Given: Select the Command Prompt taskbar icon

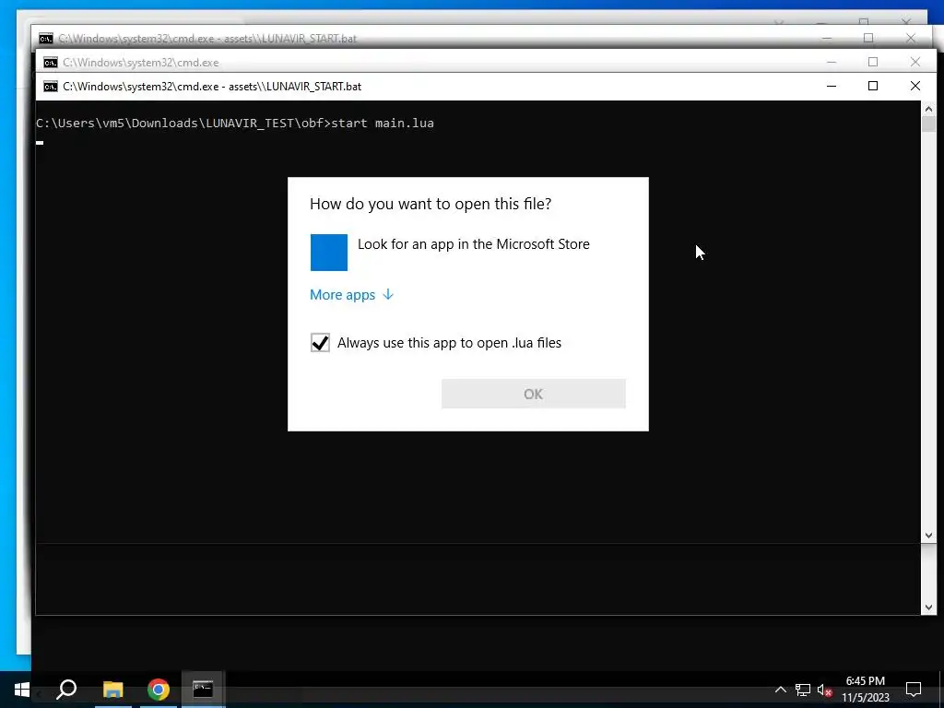Looking at the screenshot, I should (x=203, y=690).
